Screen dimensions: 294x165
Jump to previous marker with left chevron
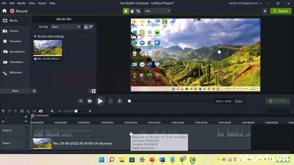(x=110, y=101)
